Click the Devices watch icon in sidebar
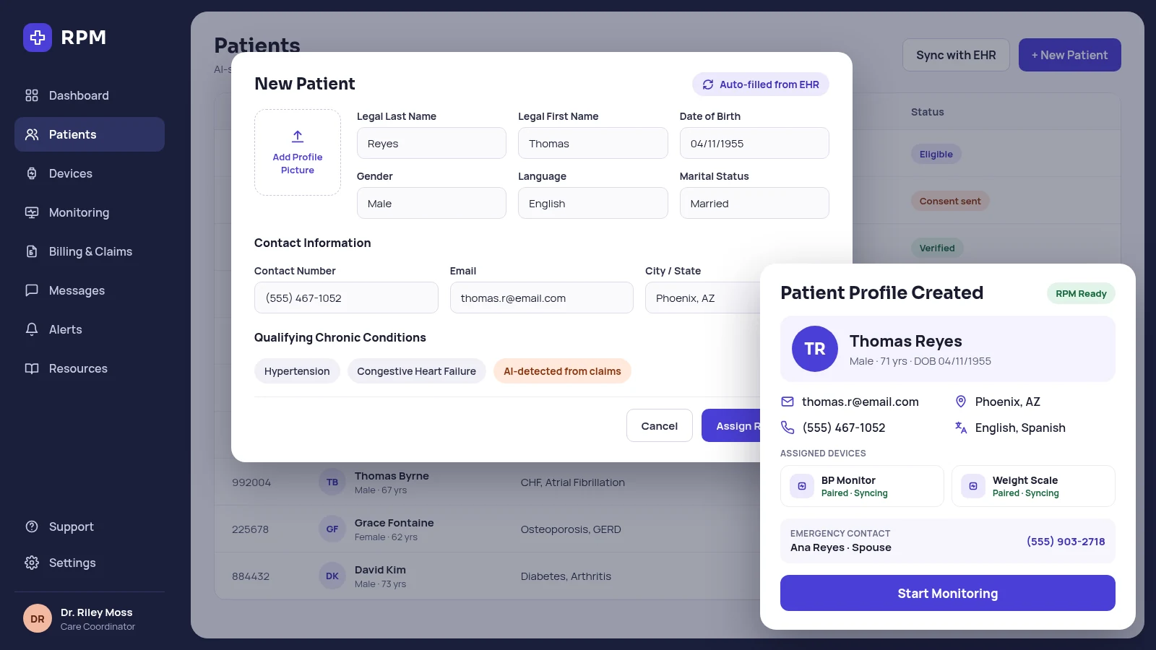The height and width of the screenshot is (650, 1156). tap(32, 173)
